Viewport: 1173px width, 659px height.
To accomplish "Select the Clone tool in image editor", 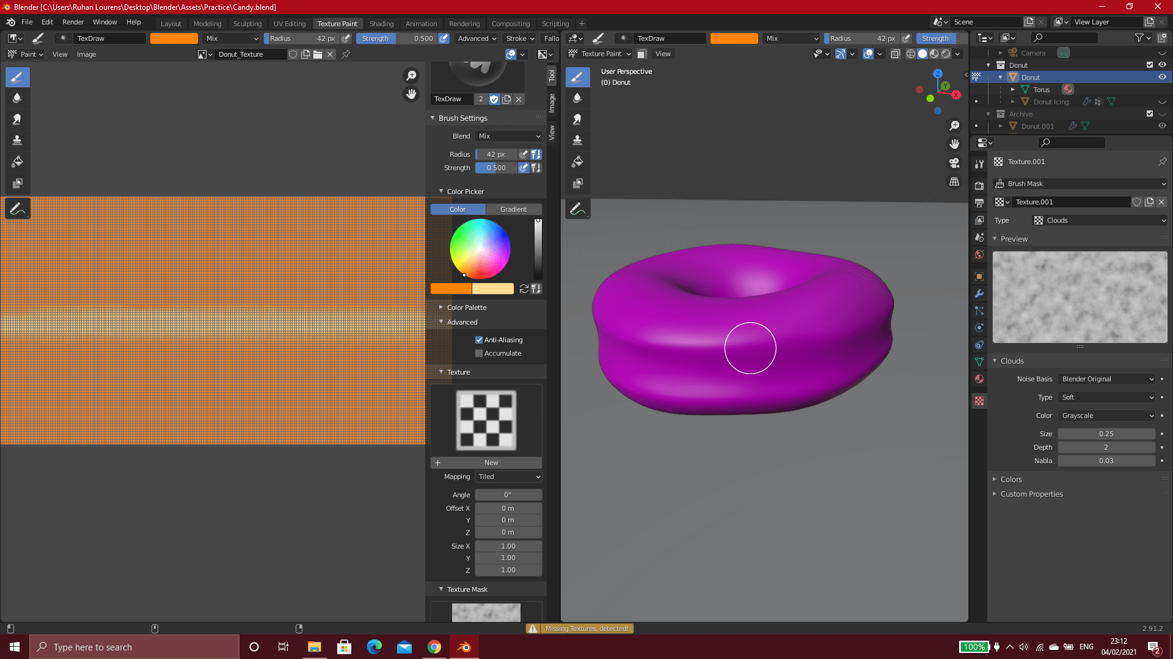I will coord(17,141).
